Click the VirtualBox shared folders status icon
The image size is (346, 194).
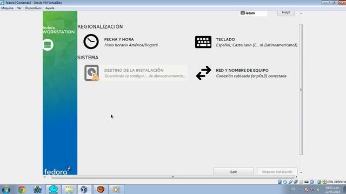click(x=301, y=182)
